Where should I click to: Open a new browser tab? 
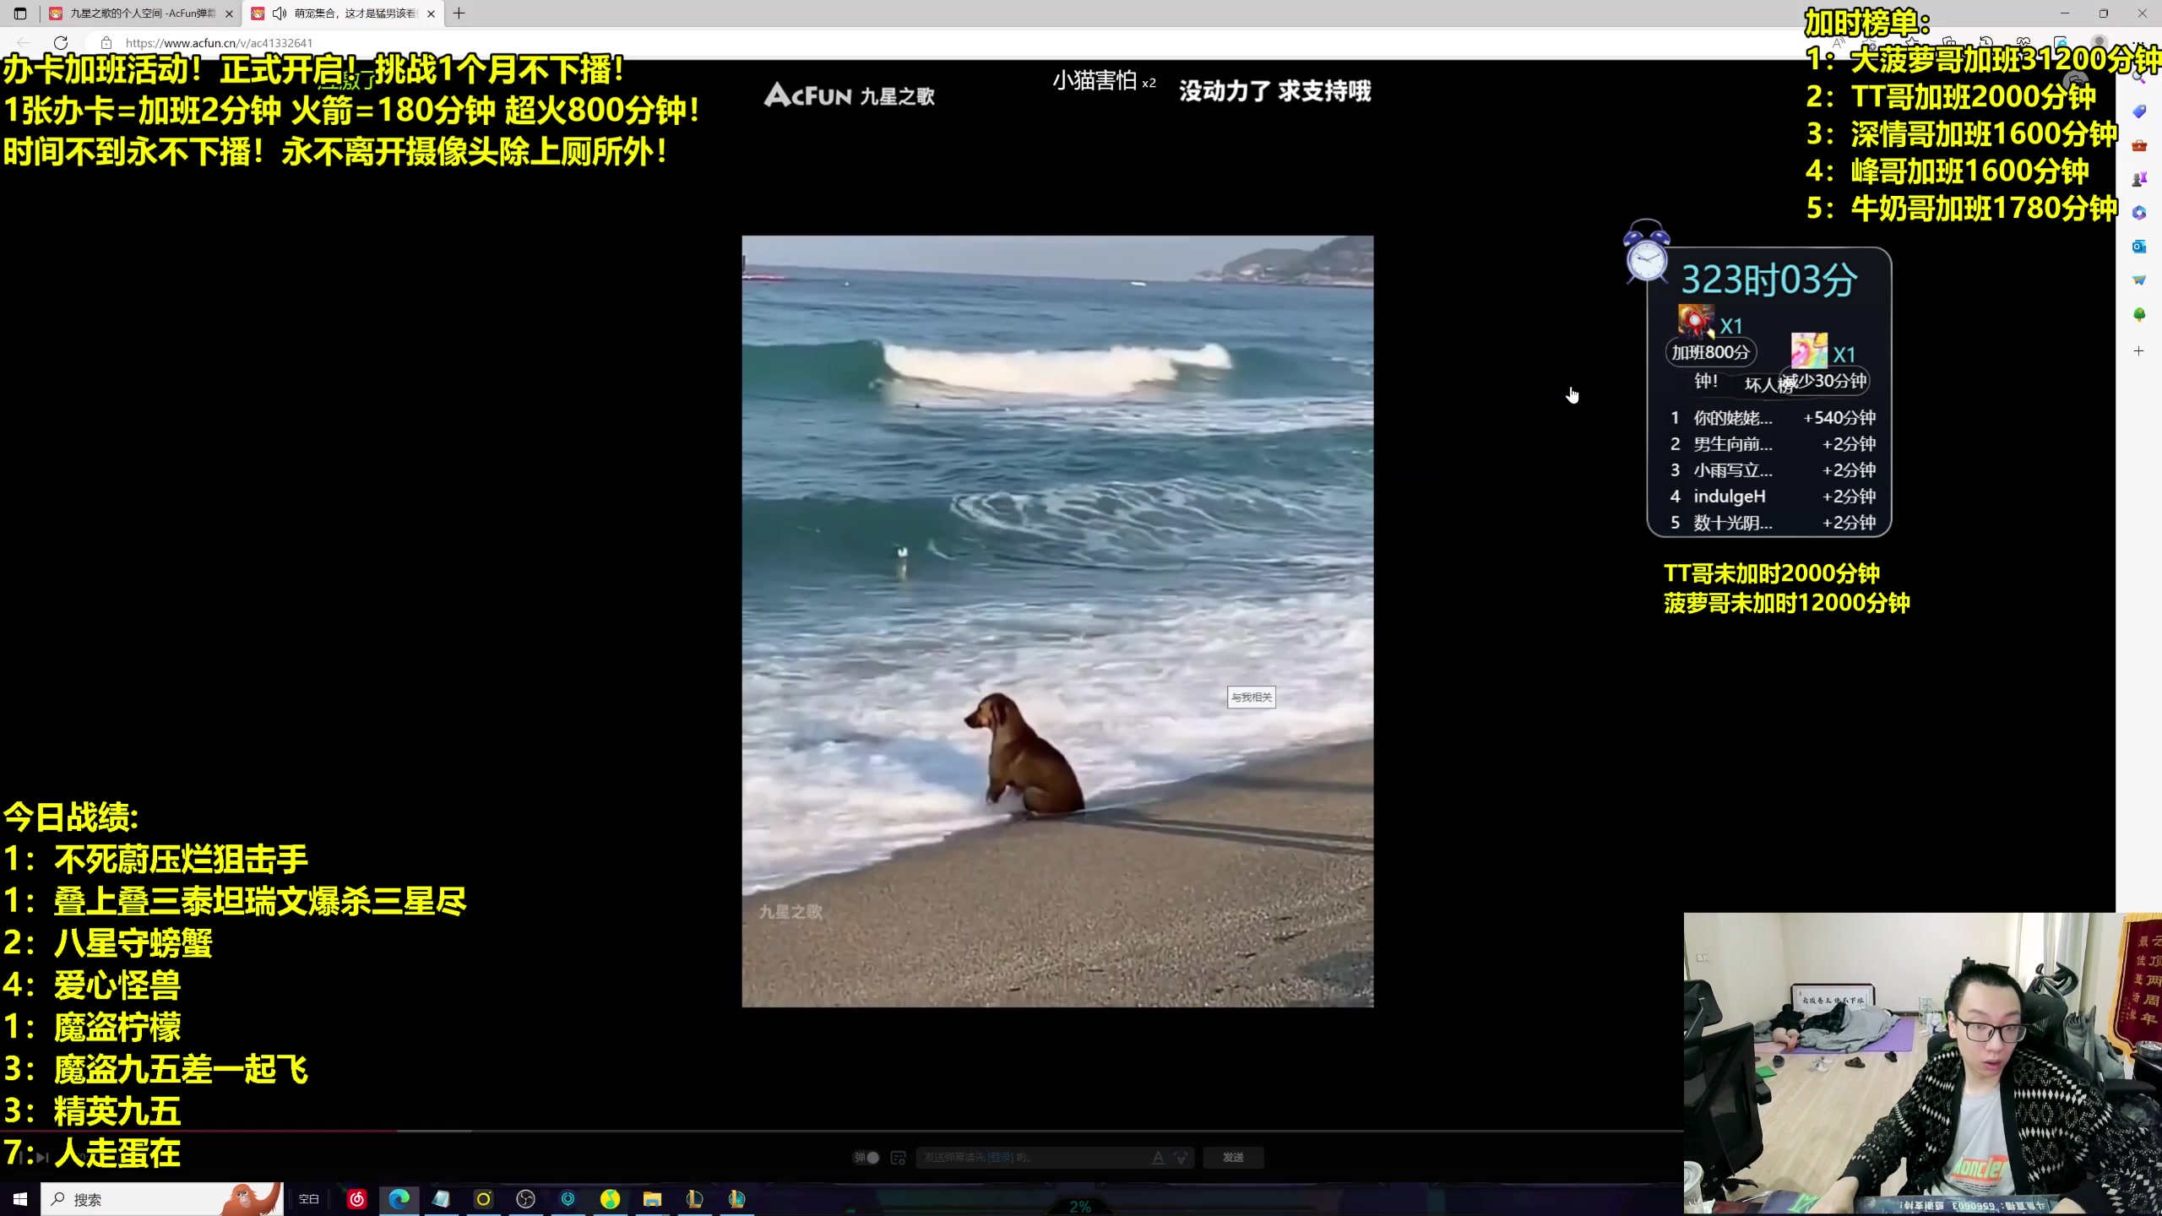459,14
